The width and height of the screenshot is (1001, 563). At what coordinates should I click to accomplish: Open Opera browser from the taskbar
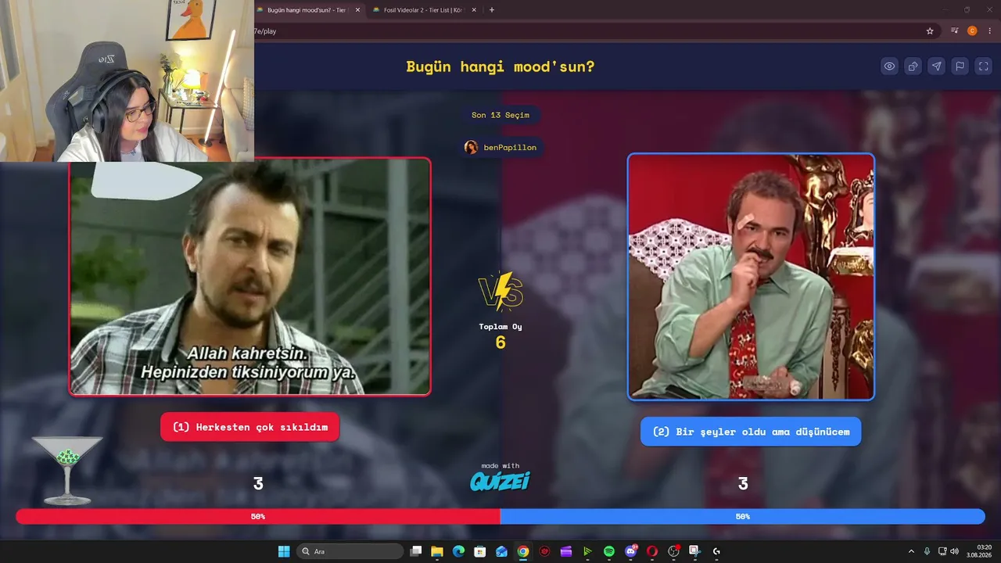[652, 551]
